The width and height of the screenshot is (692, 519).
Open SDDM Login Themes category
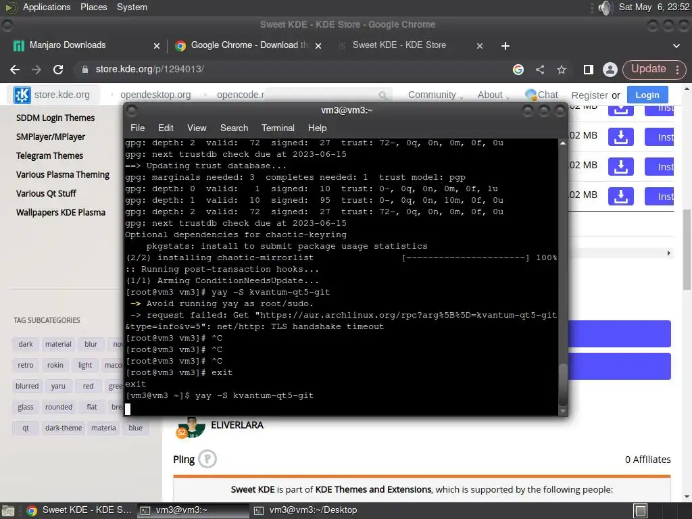pyautogui.click(x=55, y=118)
